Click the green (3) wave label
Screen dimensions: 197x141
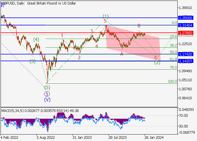point(32,61)
